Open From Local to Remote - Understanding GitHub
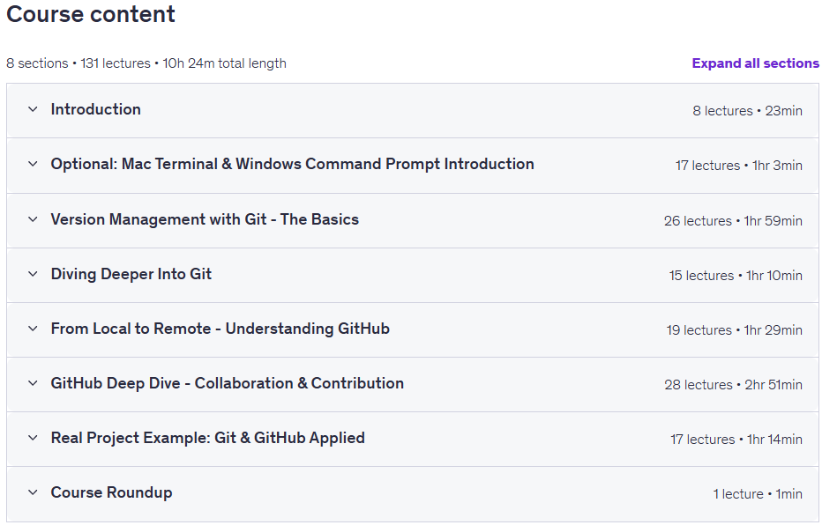822x525 pixels. tap(220, 329)
